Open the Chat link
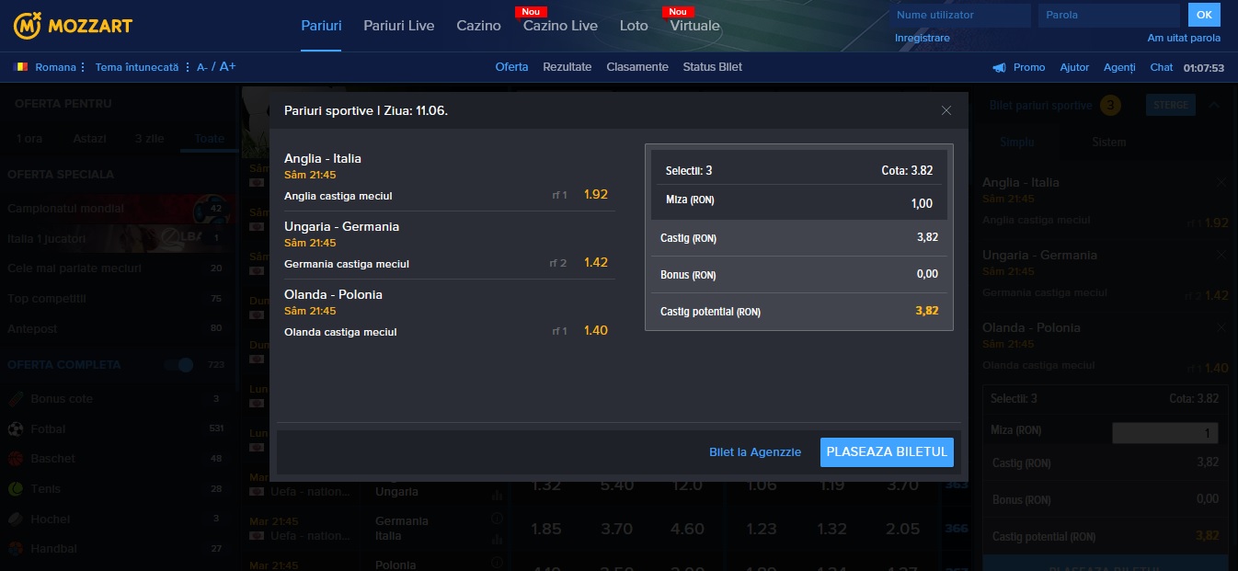 point(1162,67)
